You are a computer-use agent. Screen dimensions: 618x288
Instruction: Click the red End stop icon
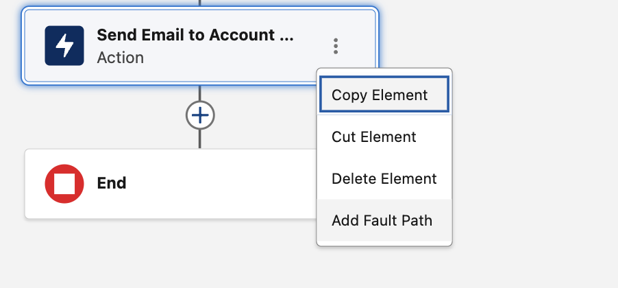tap(64, 184)
